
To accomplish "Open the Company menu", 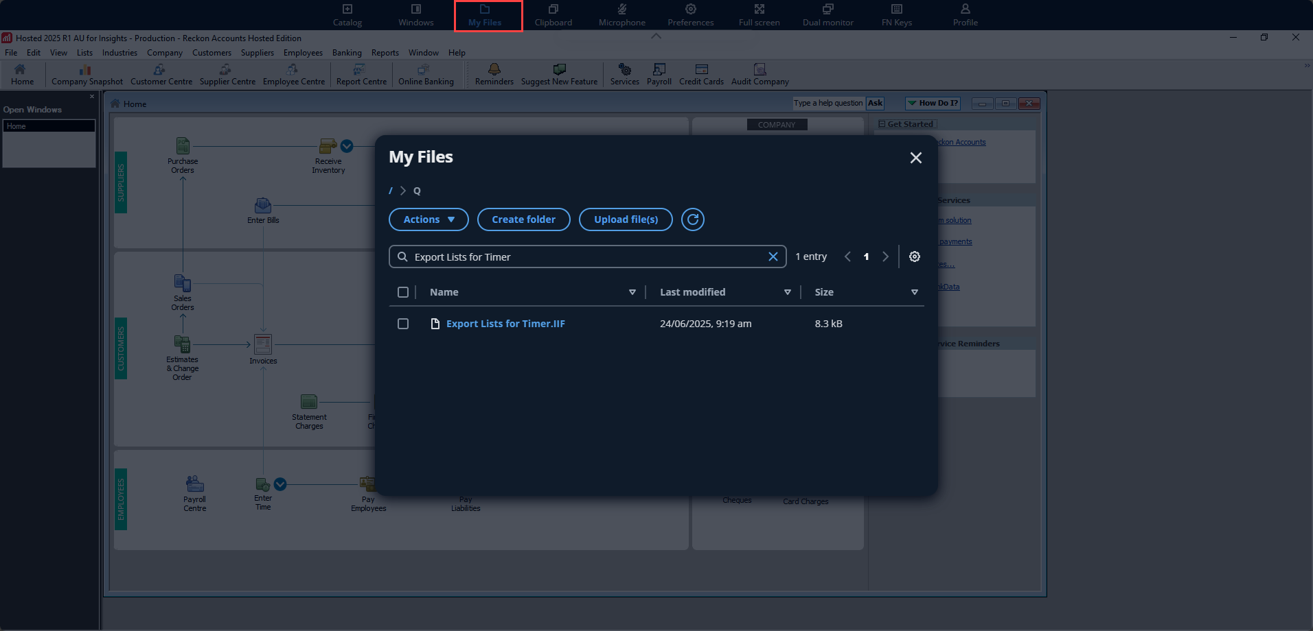I will 164,53.
